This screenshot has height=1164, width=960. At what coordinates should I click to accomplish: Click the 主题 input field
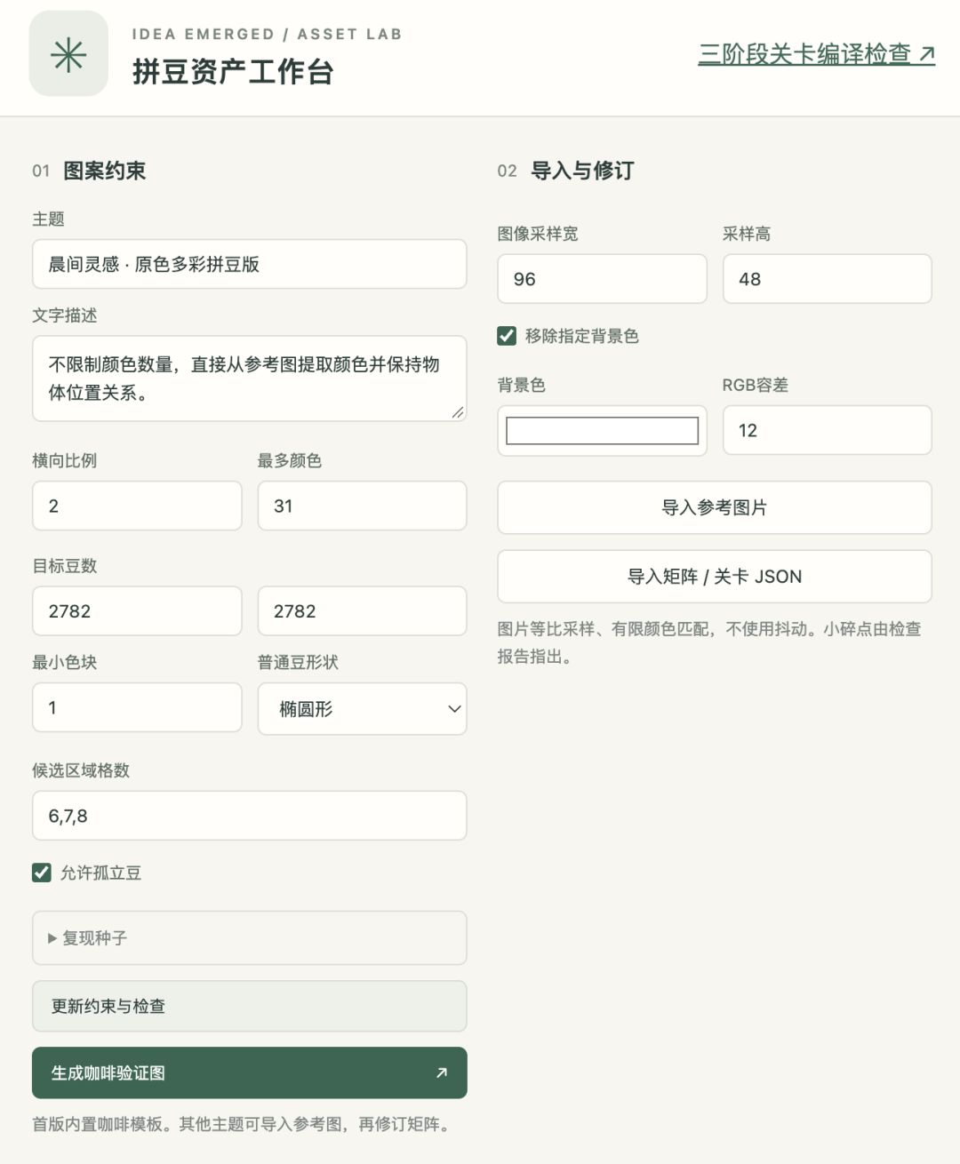coord(250,264)
